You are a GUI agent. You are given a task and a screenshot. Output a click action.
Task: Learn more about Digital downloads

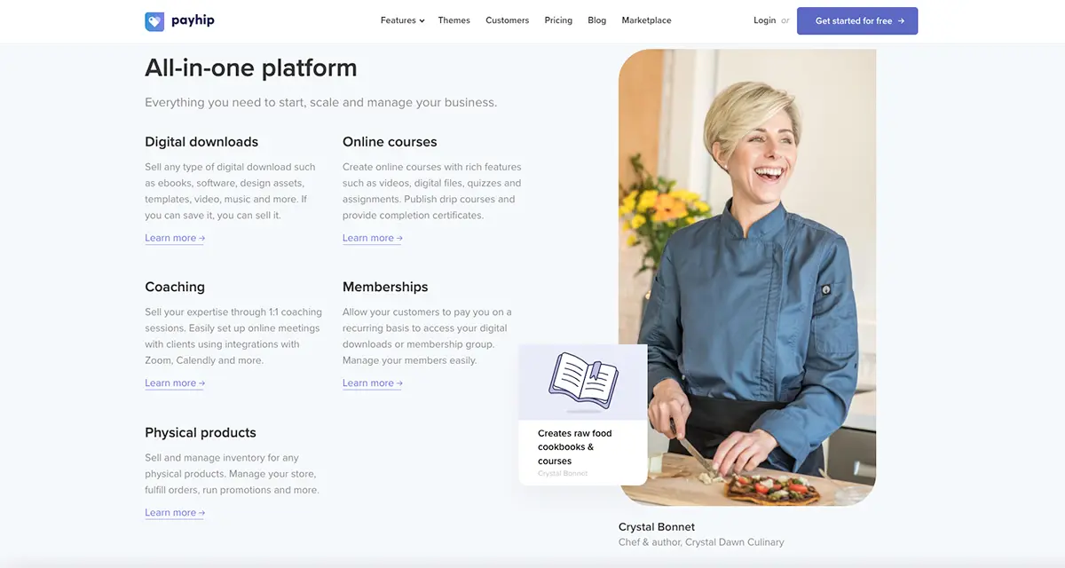click(175, 238)
